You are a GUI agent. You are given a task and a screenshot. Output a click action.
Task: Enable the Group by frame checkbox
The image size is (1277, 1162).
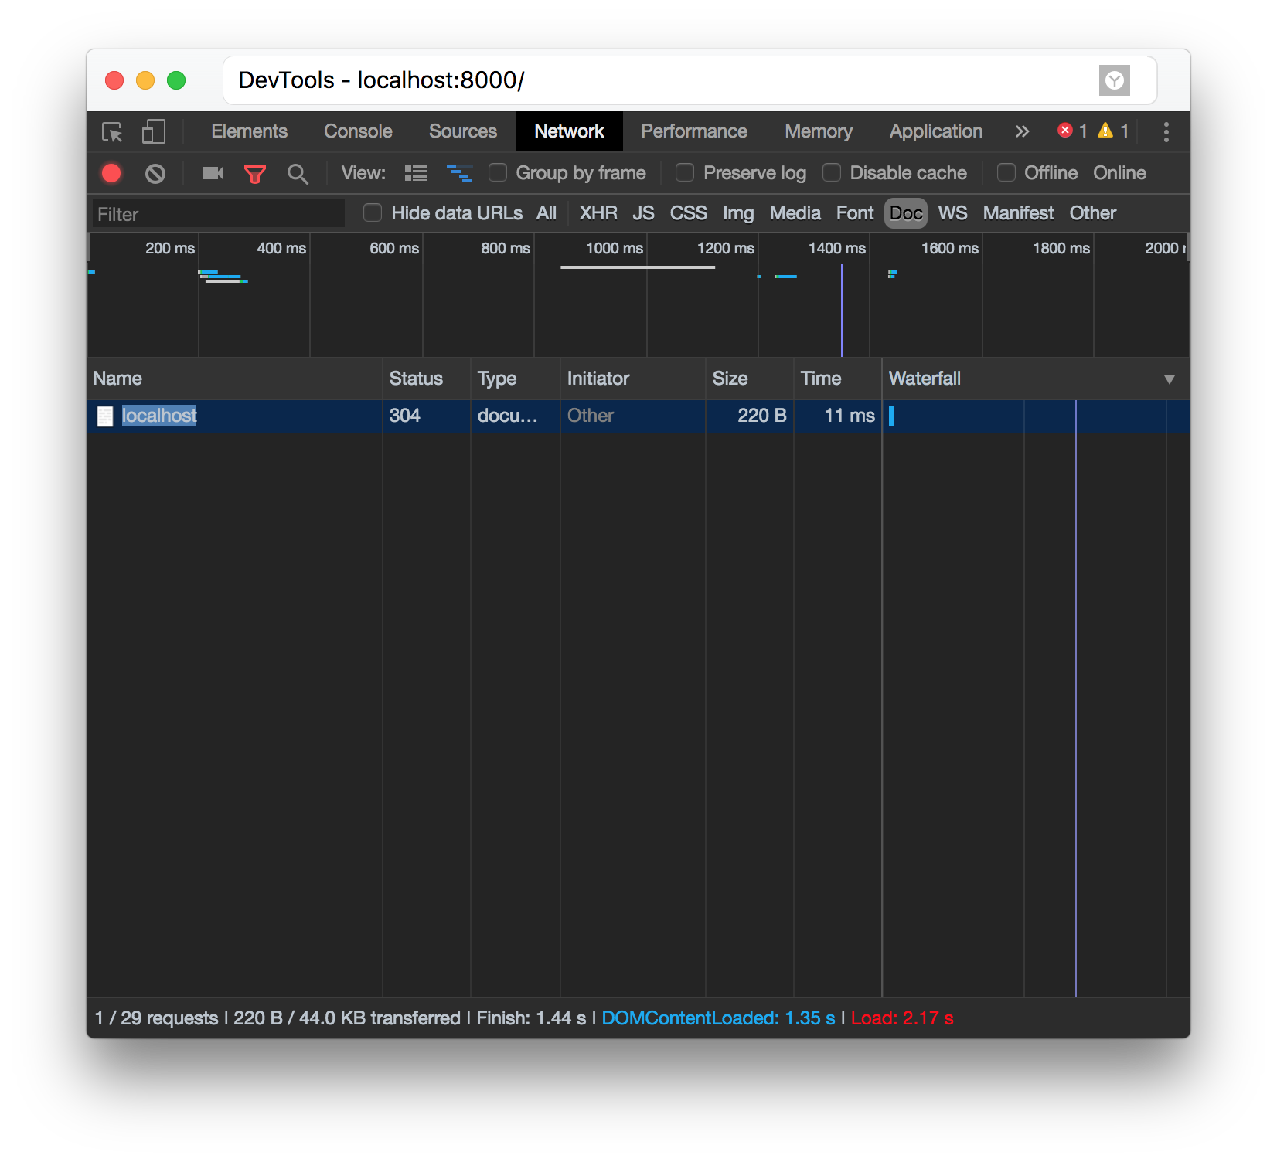[x=498, y=172]
